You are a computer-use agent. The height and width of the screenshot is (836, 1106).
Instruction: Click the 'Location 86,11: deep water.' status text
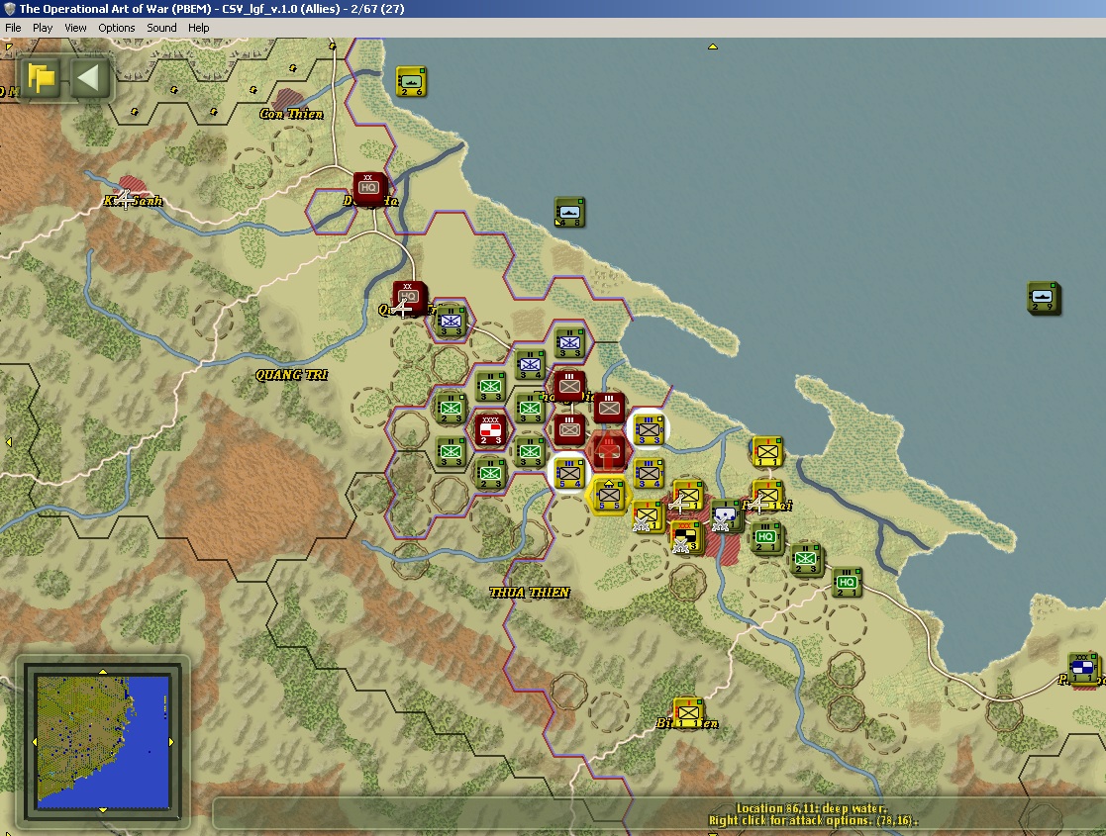[x=811, y=808]
